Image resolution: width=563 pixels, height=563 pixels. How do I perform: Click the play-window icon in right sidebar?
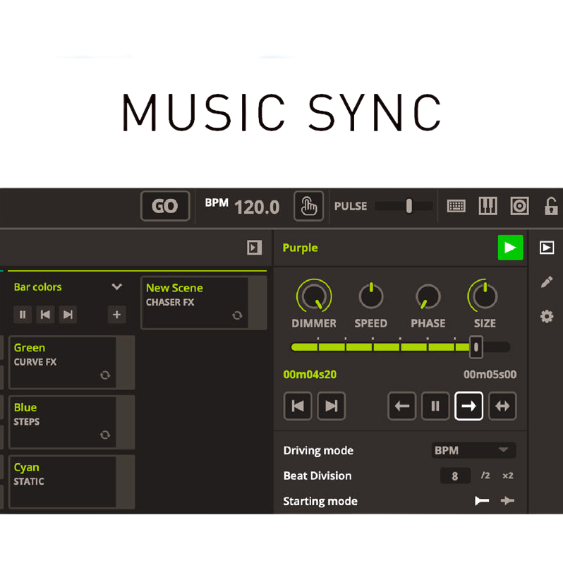546,248
